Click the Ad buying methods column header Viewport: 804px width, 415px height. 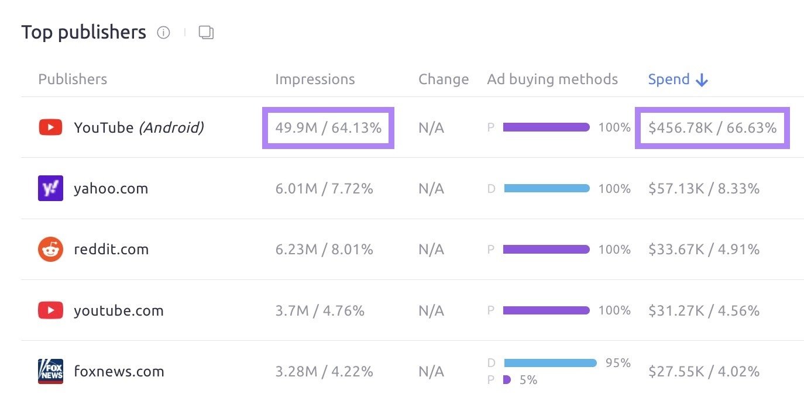point(552,79)
